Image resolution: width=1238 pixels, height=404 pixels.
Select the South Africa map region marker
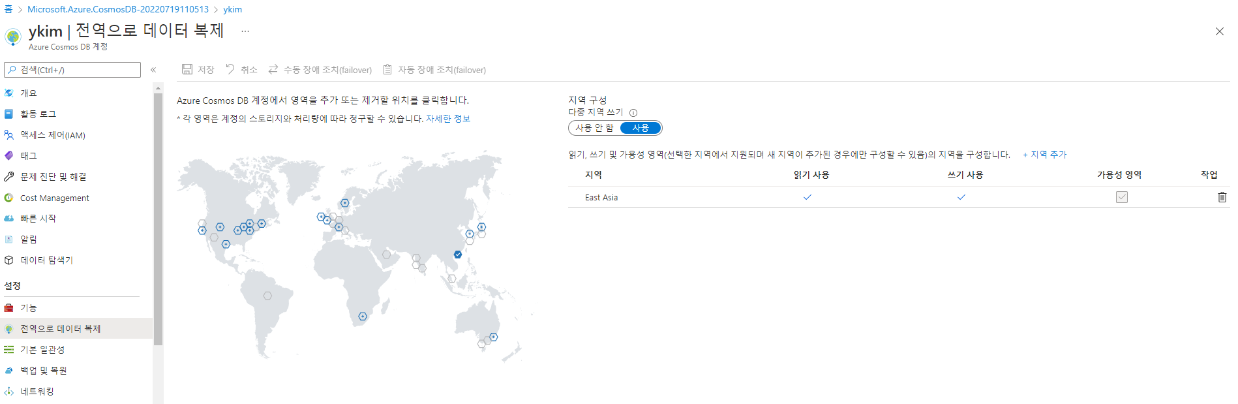tap(363, 317)
